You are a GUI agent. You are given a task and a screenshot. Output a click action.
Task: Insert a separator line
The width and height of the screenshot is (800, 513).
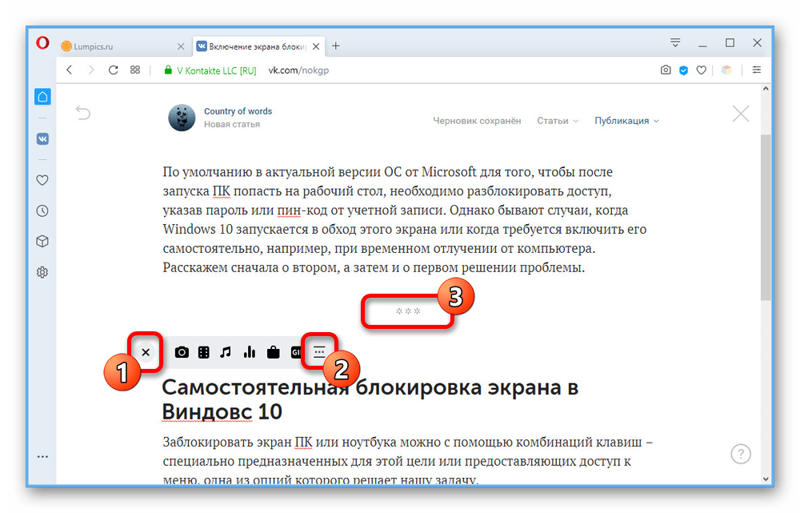319,351
